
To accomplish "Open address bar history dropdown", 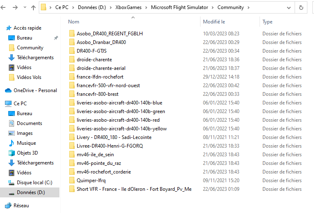I will [289, 8].
